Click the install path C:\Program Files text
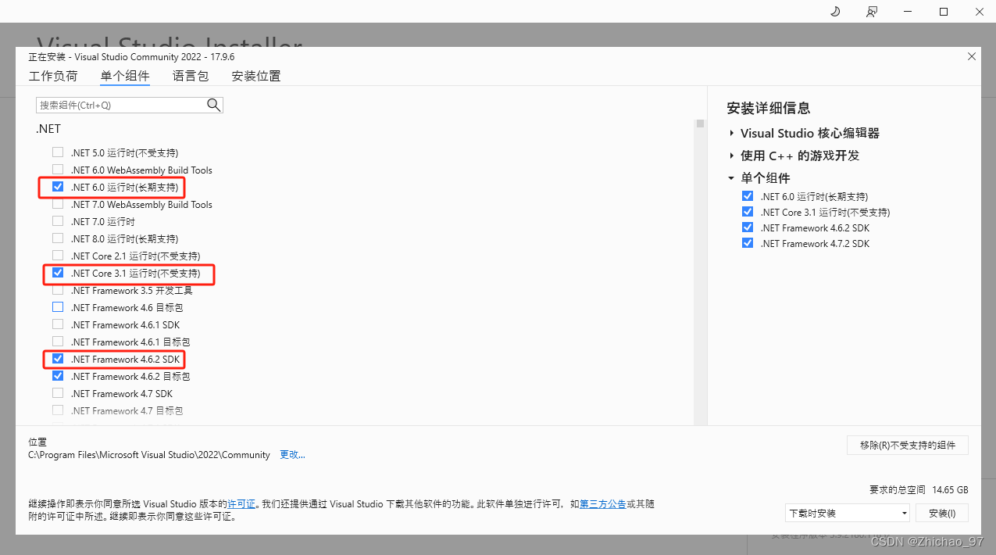This screenshot has height=555, width=996. pyautogui.click(x=149, y=454)
